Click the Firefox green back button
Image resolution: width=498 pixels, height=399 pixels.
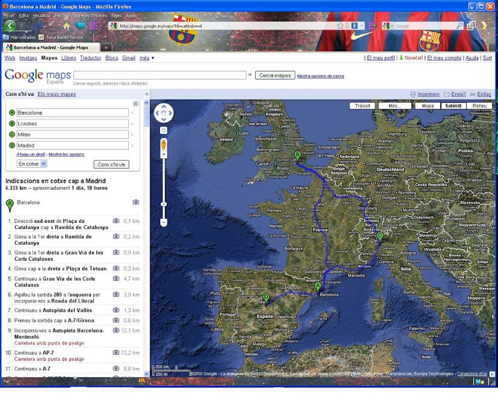point(10,26)
